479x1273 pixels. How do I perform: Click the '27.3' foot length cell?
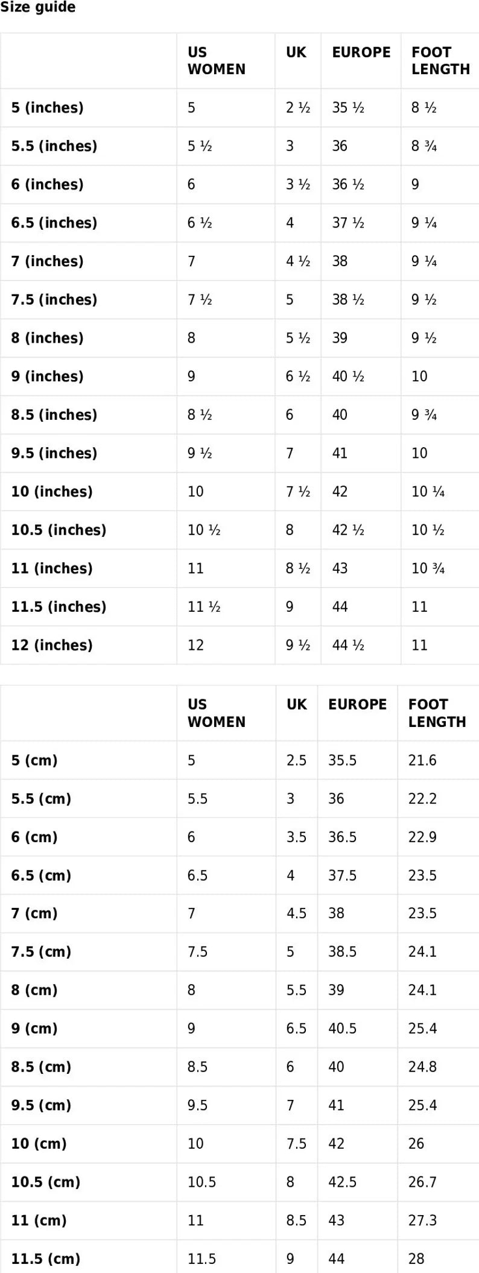[422, 1221]
